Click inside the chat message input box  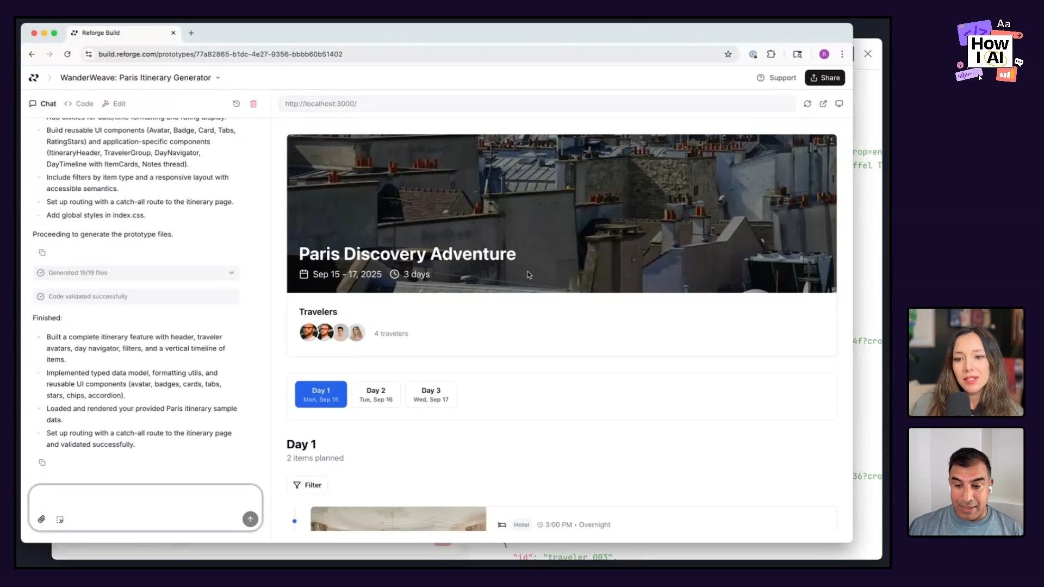(145, 498)
